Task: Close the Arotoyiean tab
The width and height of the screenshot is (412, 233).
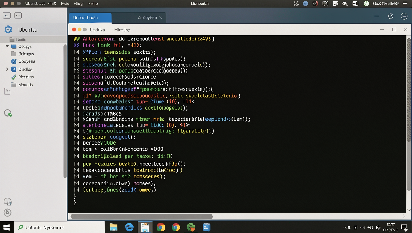Action: 161,18
